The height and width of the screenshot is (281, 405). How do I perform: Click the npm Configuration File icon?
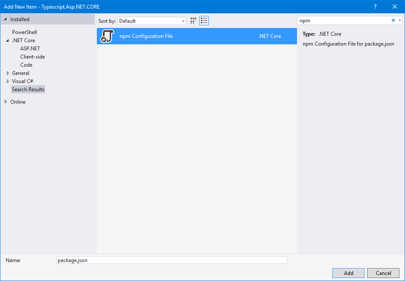[107, 36]
